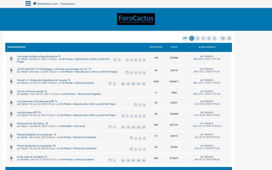
Task: Open 'Técnicas de Fotografía.' forum link
Action: coord(89,94)
